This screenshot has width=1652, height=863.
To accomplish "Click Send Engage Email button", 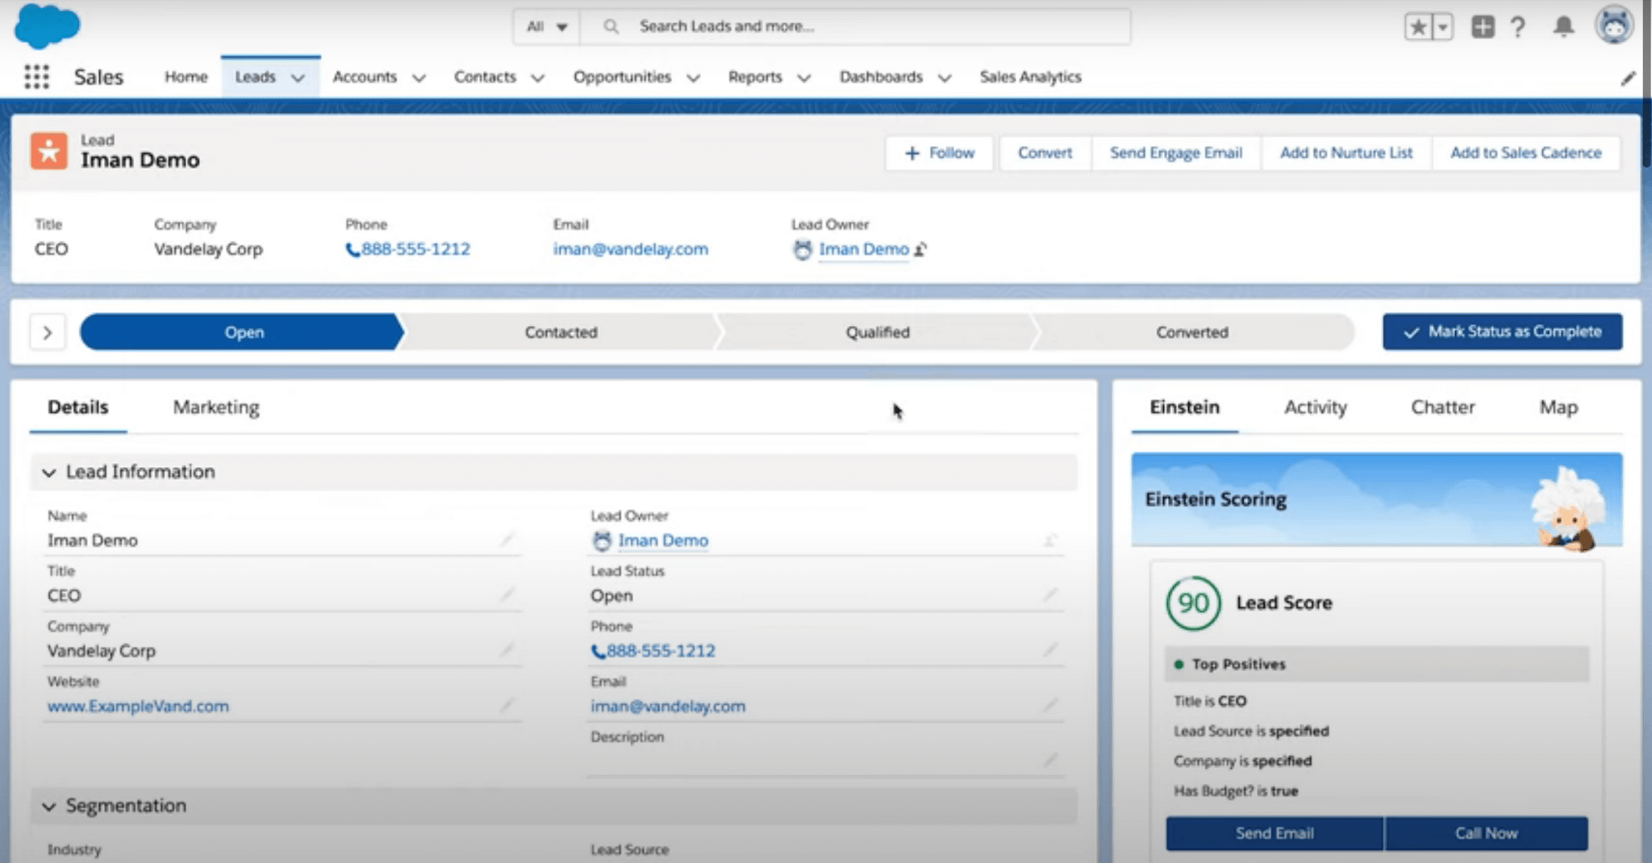I will (x=1176, y=153).
